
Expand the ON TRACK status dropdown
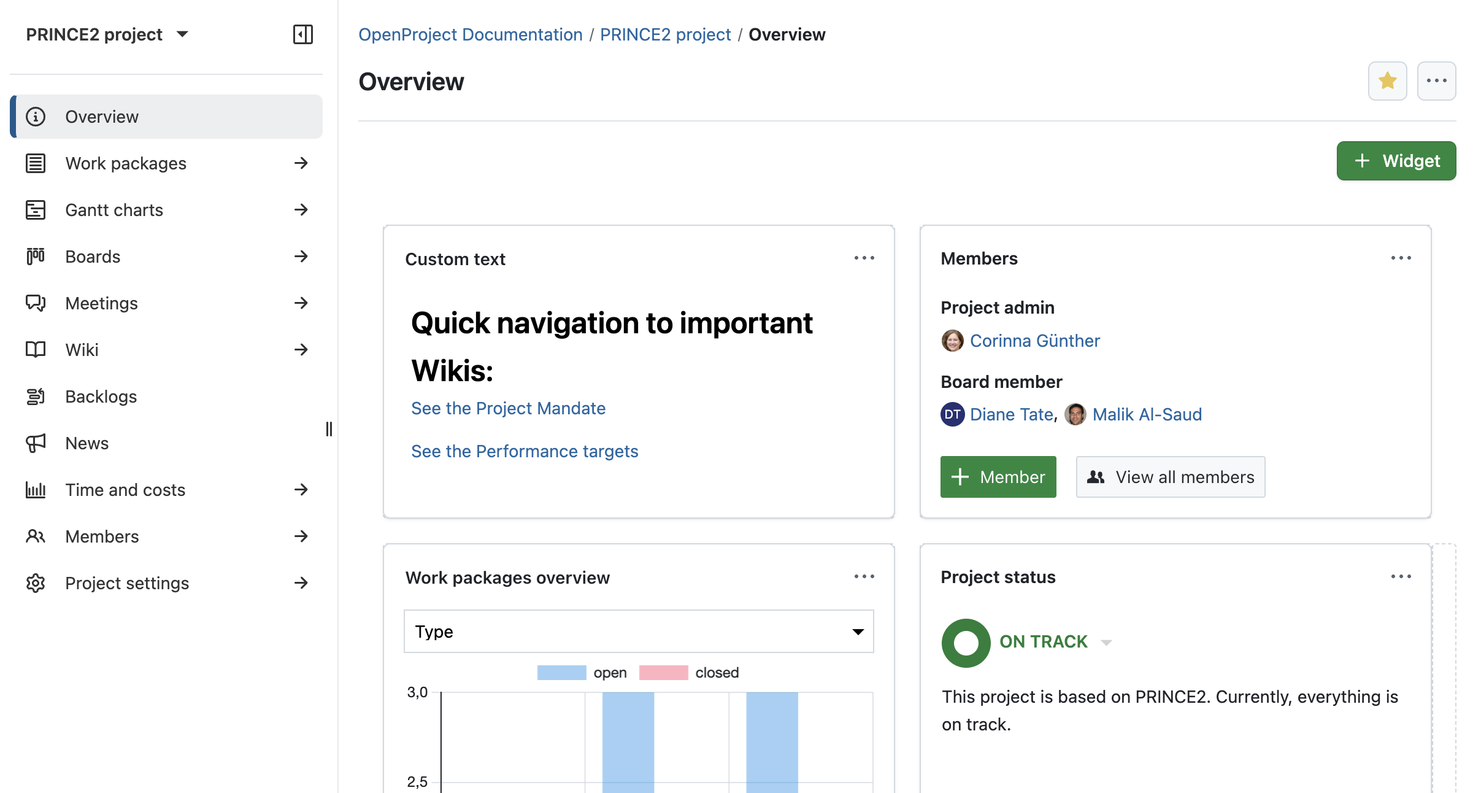click(1108, 642)
